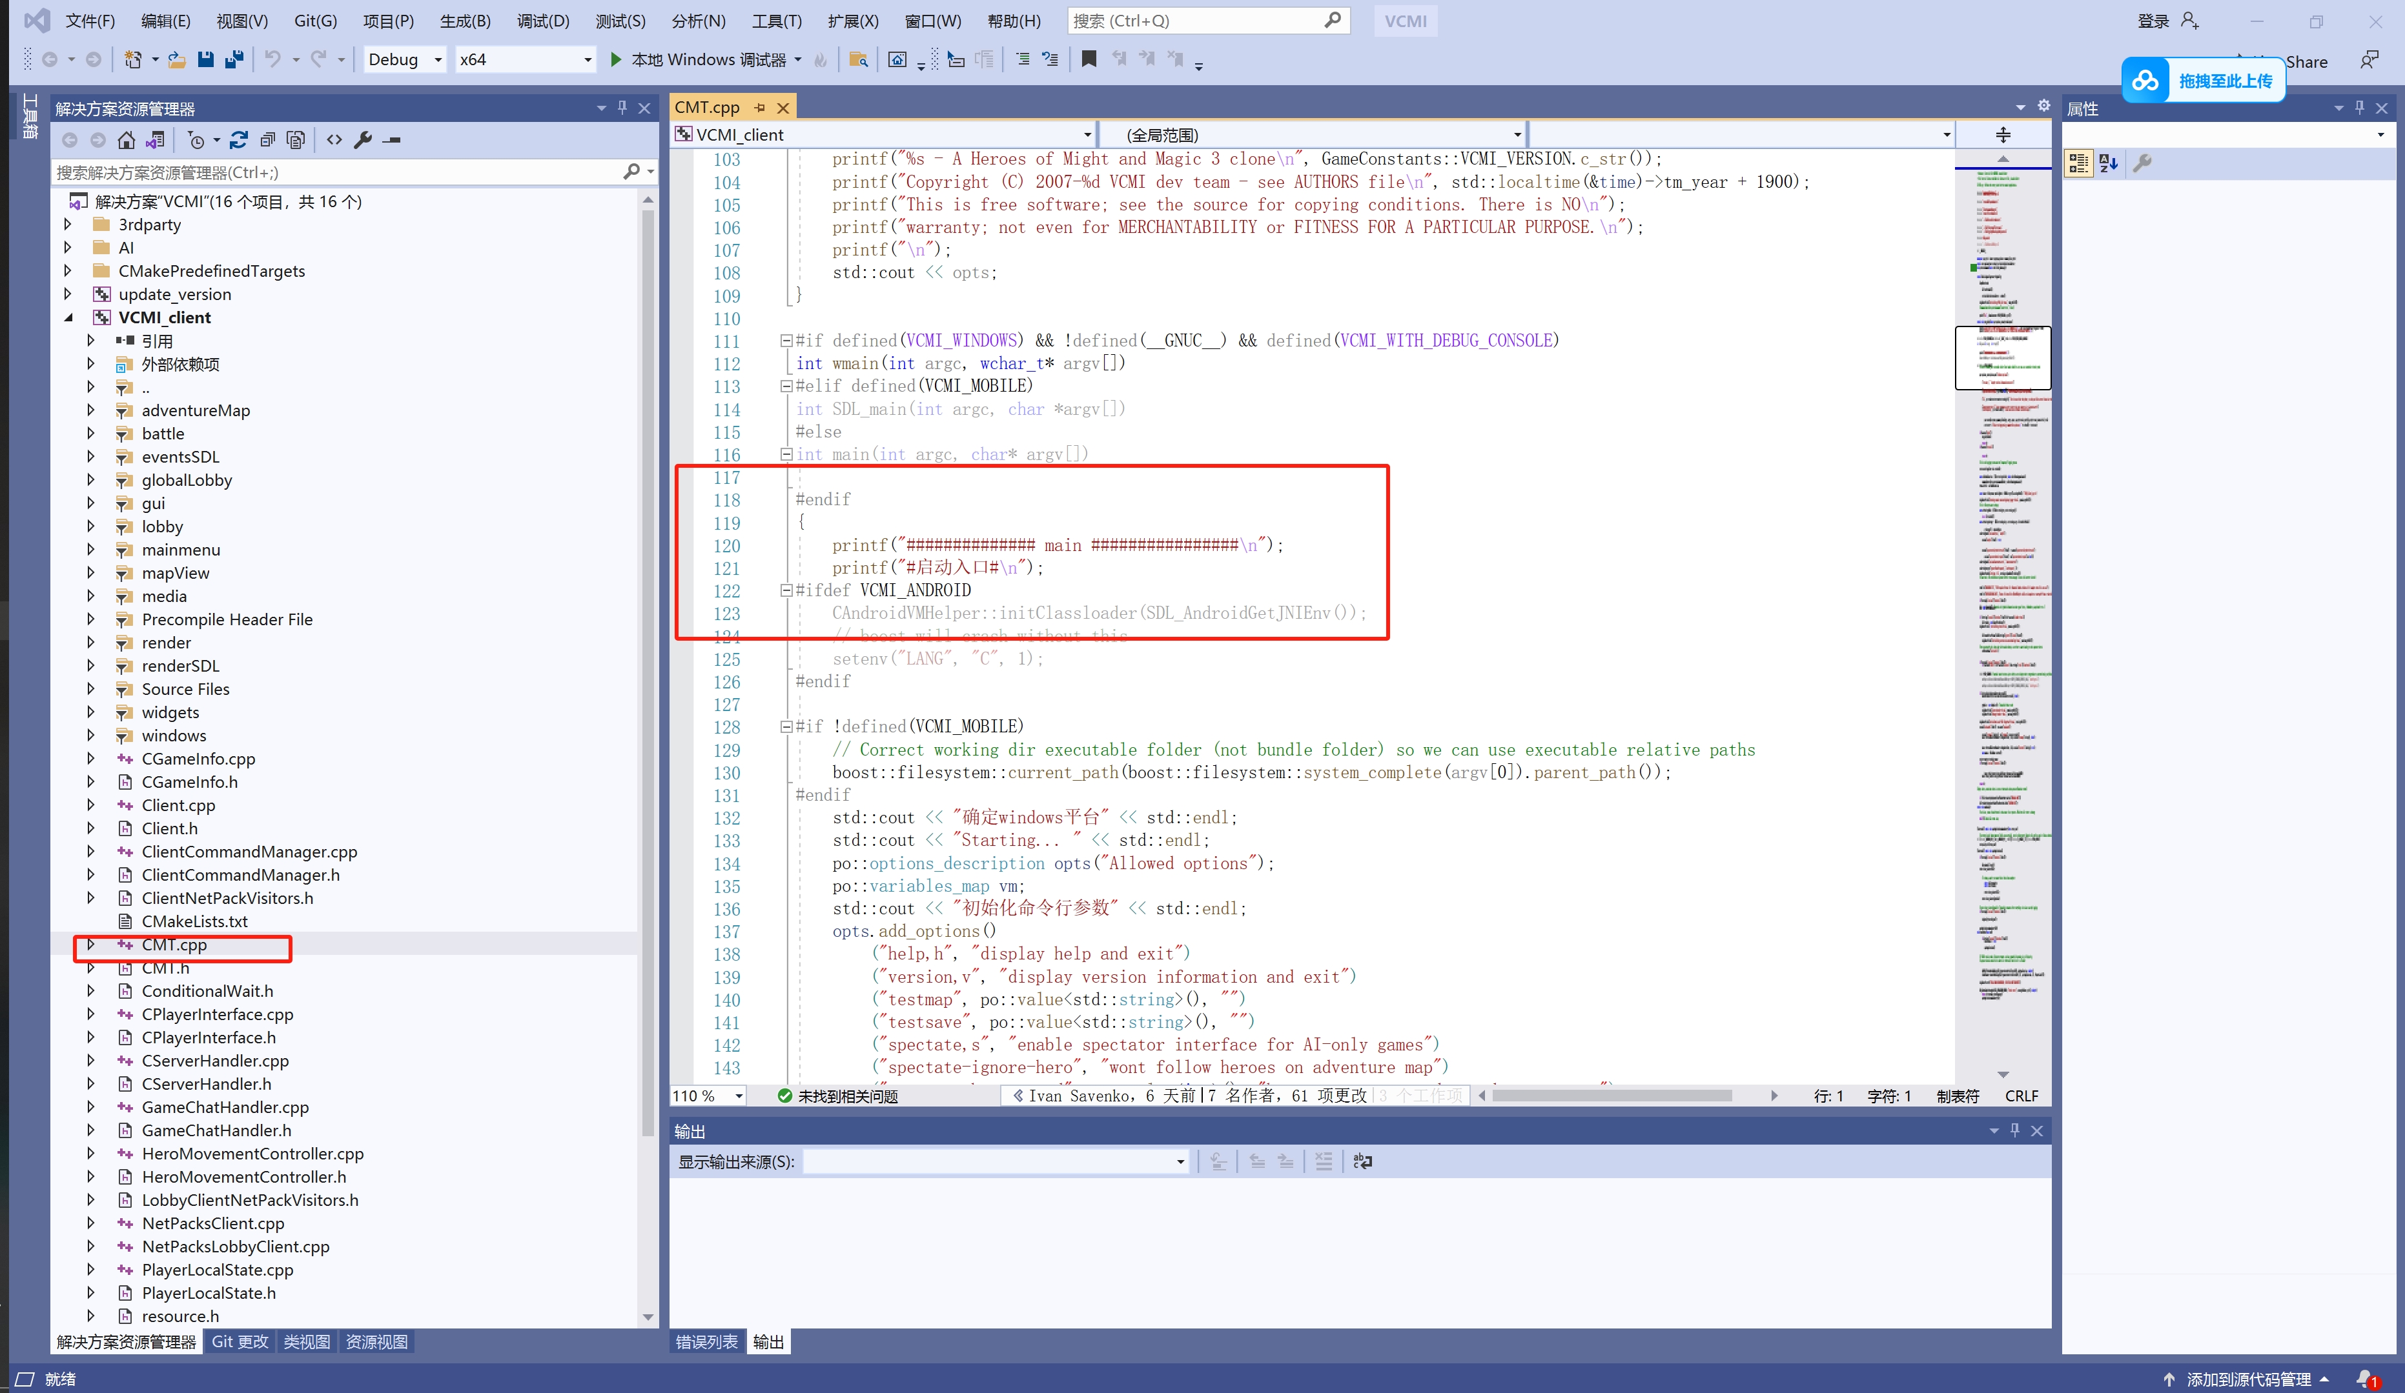Open the 文件(F) menu
Image resolution: width=2405 pixels, height=1393 pixels.
point(90,21)
